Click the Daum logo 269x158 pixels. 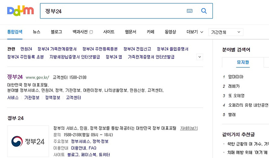(x=21, y=11)
